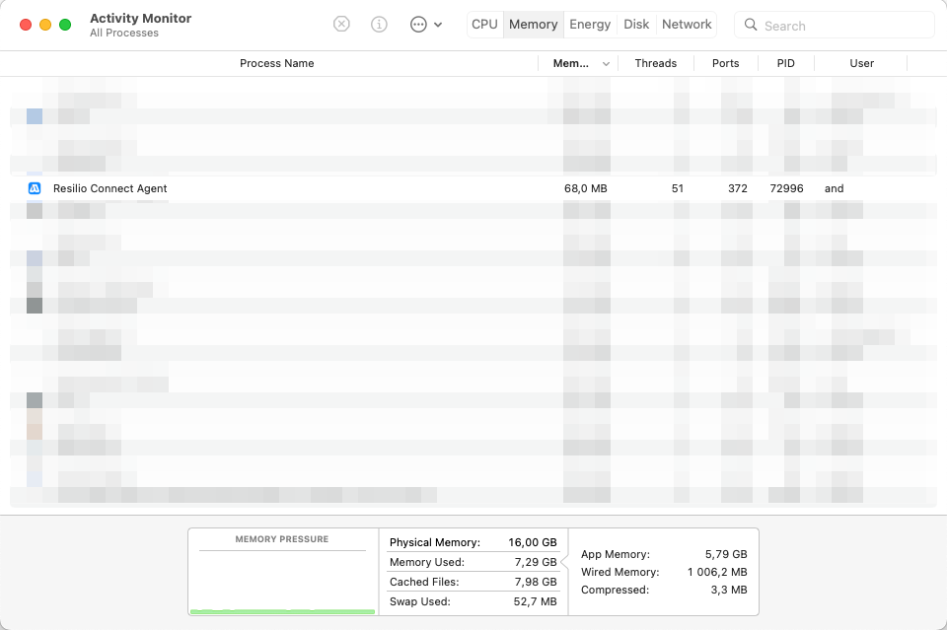The height and width of the screenshot is (630, 947).
Task: Select the Memory tab
Action: coord(533,24)
